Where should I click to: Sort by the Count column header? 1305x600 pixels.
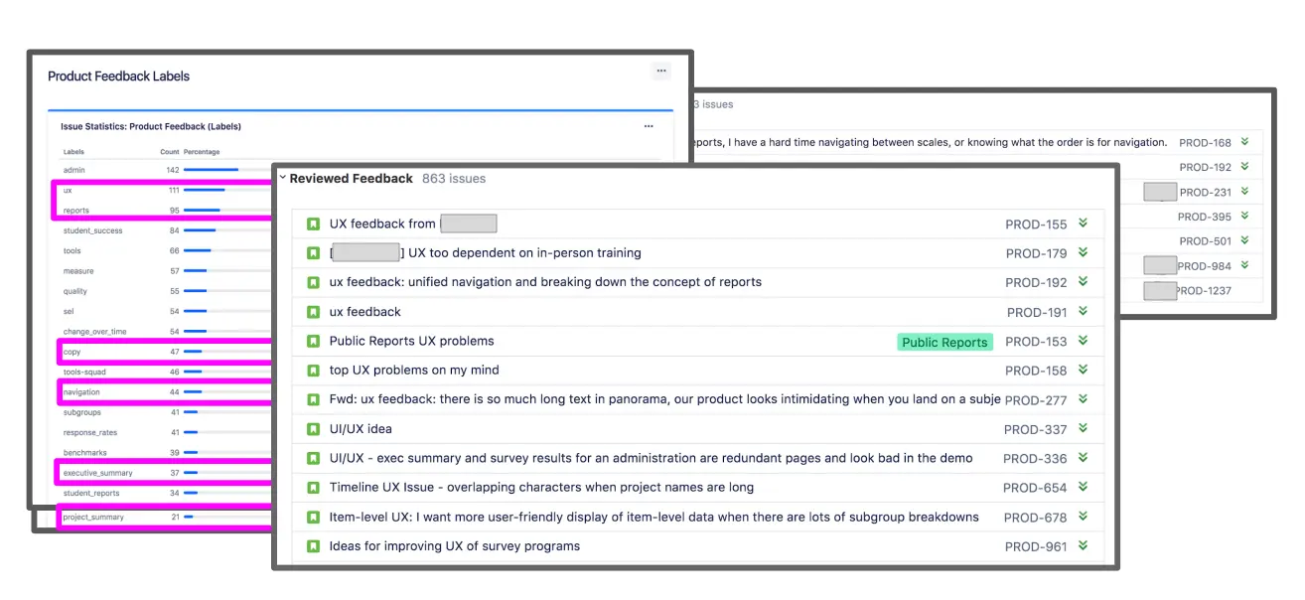click(173, 151)
